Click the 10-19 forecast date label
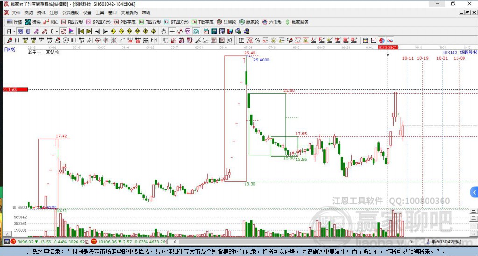This screenshot has height=256, width=478. tap(422, 58)
